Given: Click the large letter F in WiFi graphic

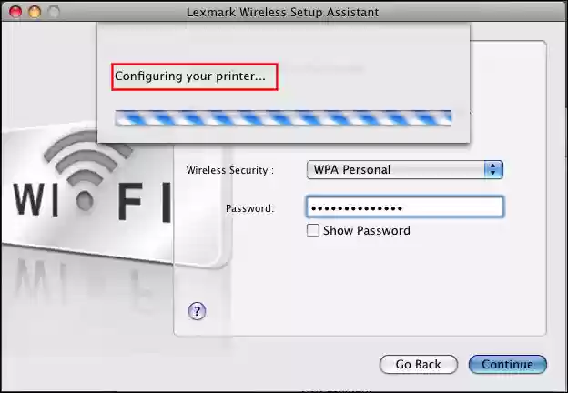Looking at the screenshot, I should tap(130, 201).
